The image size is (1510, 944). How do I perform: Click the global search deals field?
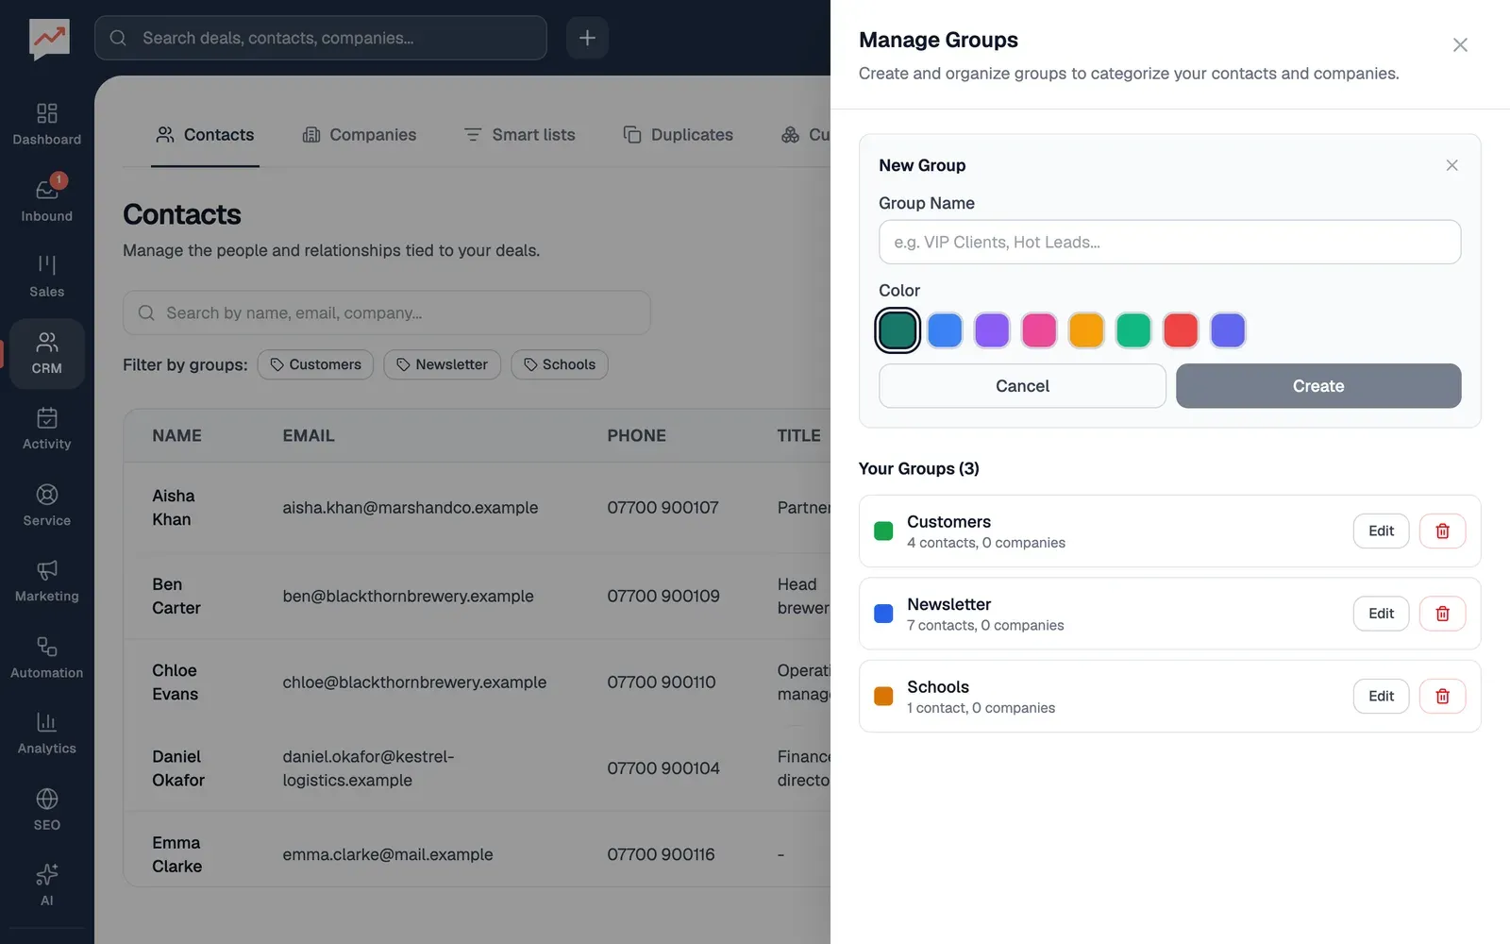(x=321, y=38)
